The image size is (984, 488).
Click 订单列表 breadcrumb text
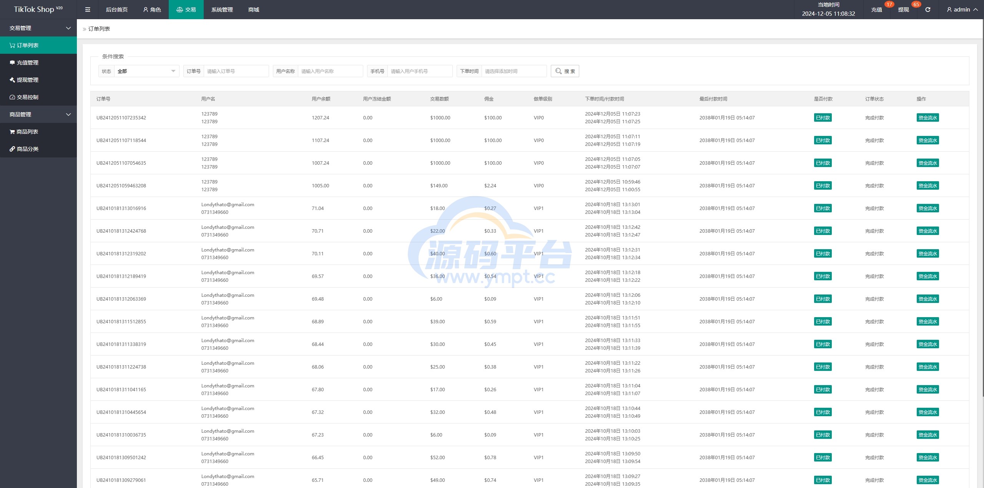tap(99, 29)
